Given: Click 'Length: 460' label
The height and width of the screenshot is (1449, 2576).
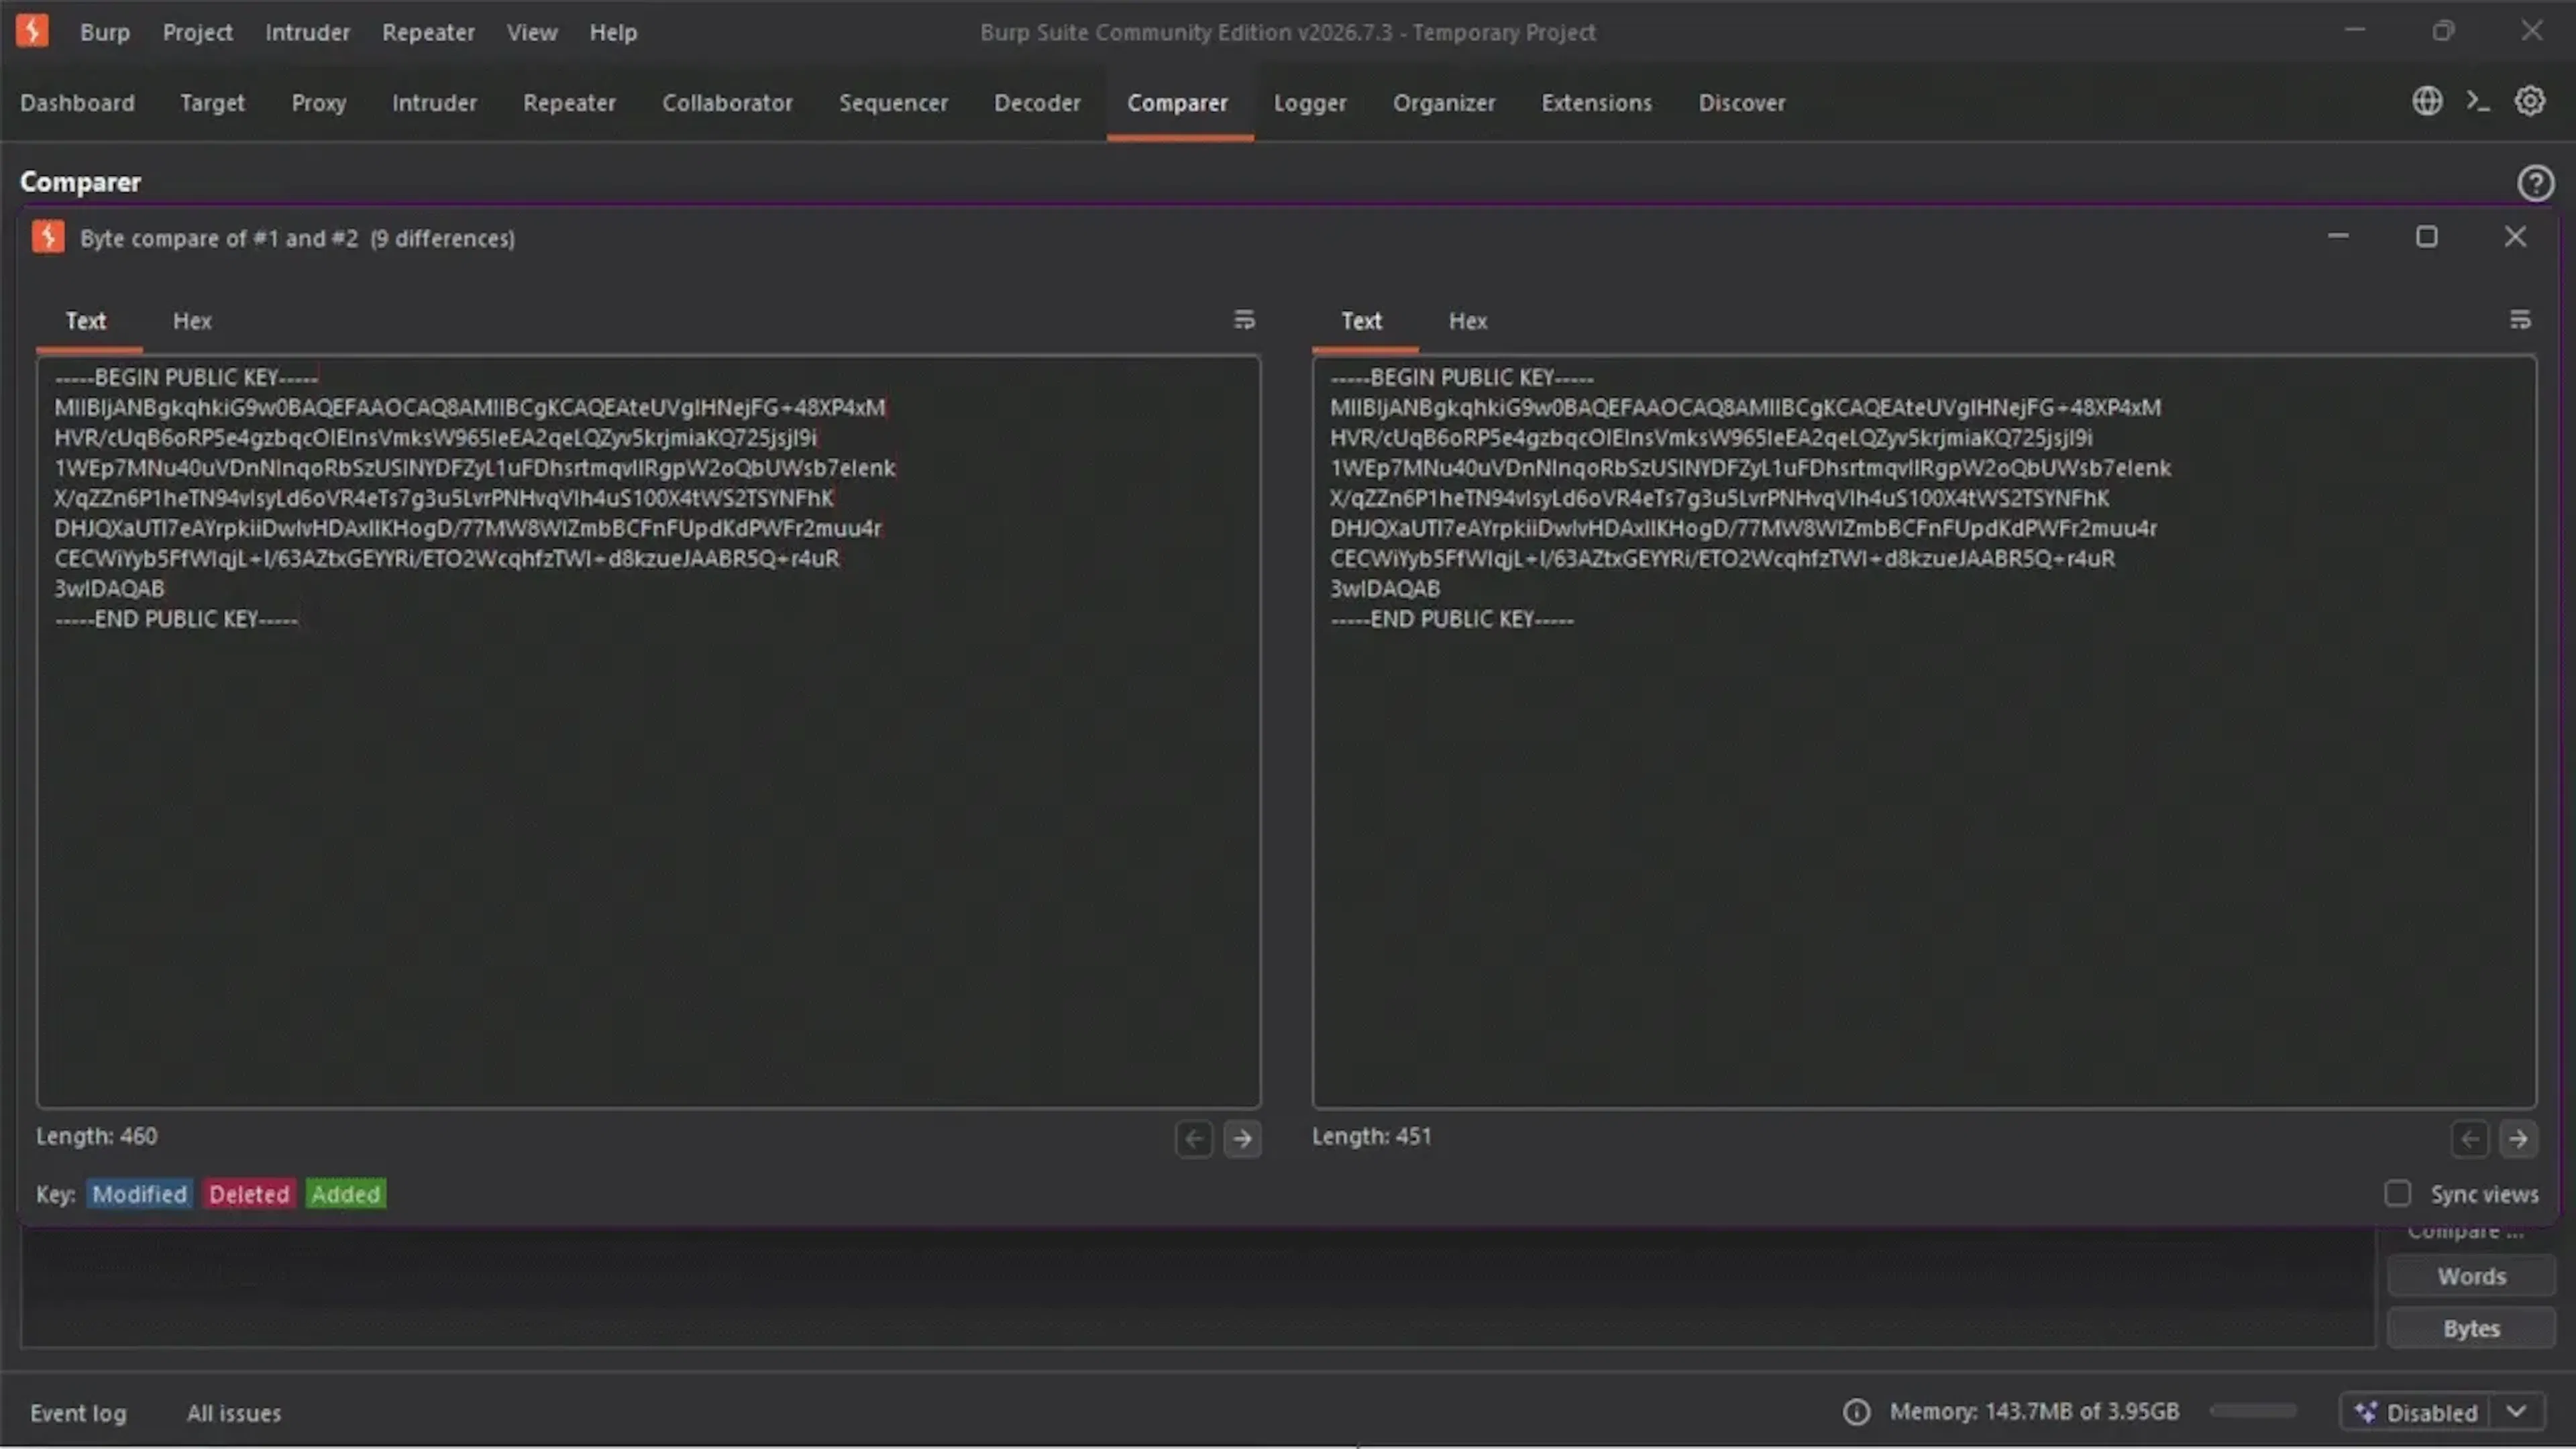Looking at the screenshot, I should pos(97,1136).
